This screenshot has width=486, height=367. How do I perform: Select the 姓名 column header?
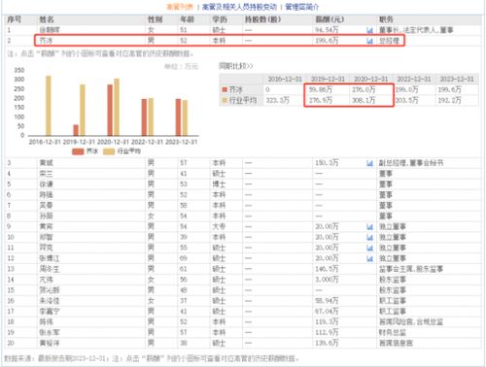click(47, 19)
